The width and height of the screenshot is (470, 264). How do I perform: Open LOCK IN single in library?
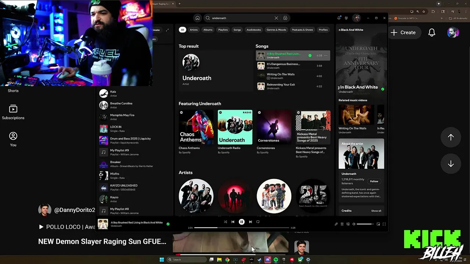pyautogui.click(x=135, y=129)
